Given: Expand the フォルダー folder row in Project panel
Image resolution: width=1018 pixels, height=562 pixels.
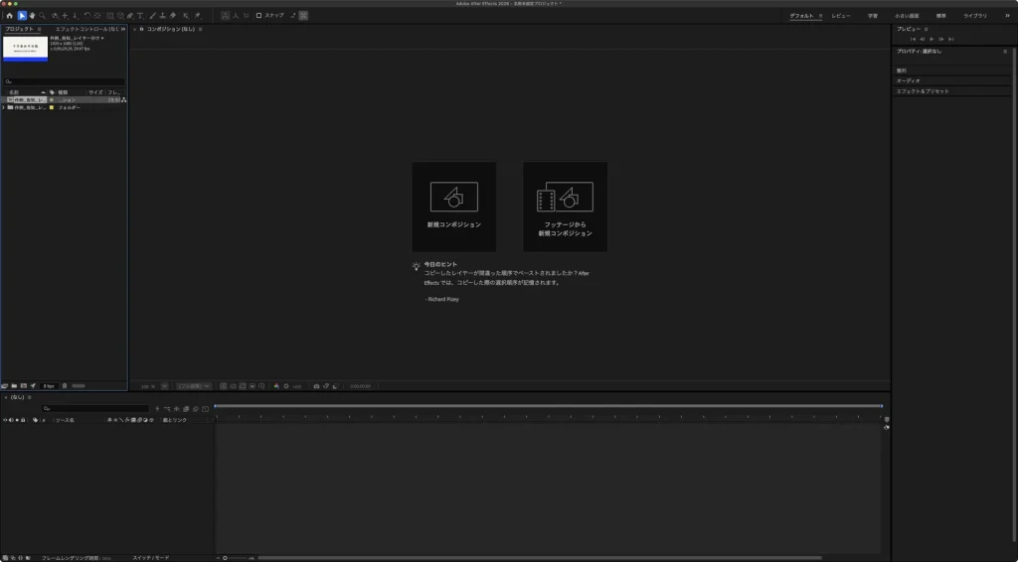Looking at the screenshot, I should 4,107.
